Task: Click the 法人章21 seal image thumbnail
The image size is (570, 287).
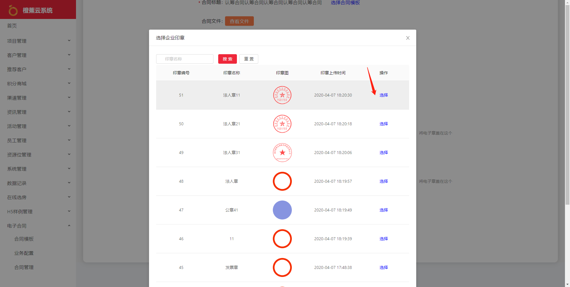Action: click(282, 124)
